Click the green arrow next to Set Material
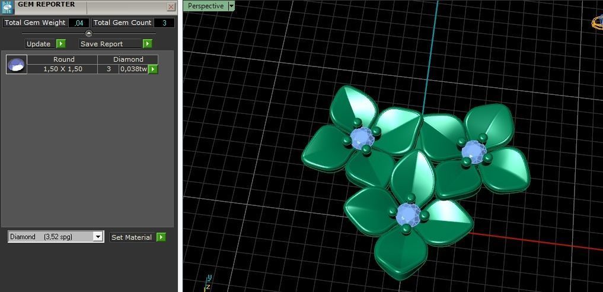 coord(161,237)
